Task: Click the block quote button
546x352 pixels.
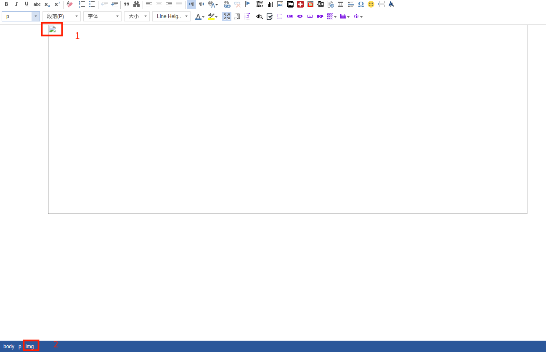Action: click(126, 4)
